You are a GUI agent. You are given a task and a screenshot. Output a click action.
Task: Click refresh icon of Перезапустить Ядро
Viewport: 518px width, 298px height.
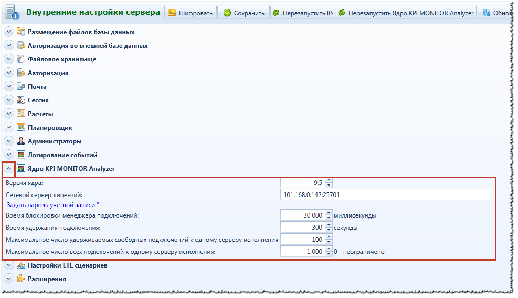pos(342,13)
